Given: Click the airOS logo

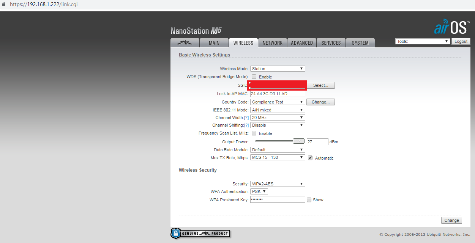Looking at the screenshot, I should pyautogui.click(x=451, y=28).
